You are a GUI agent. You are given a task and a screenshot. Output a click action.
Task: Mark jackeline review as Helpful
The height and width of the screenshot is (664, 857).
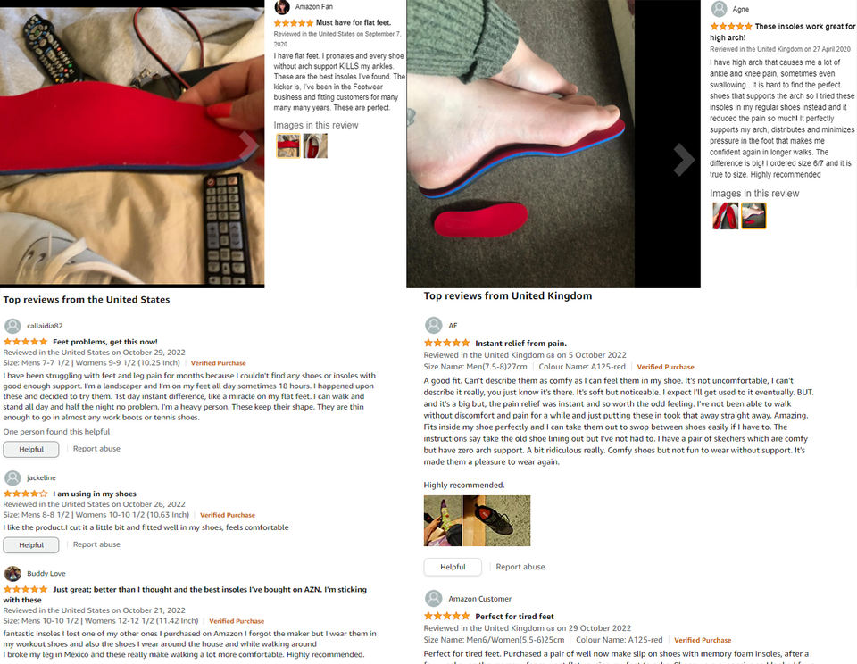pyautogui.click(x=31, y=545)
